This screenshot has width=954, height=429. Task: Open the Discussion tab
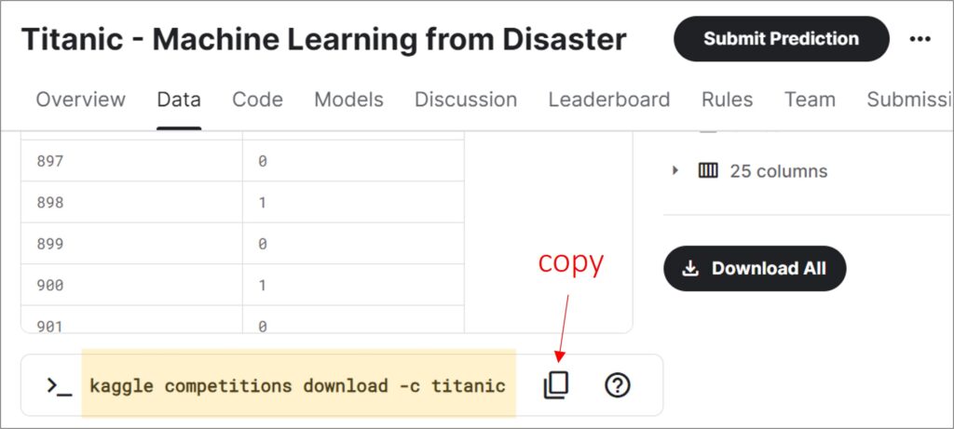(466, 100)
